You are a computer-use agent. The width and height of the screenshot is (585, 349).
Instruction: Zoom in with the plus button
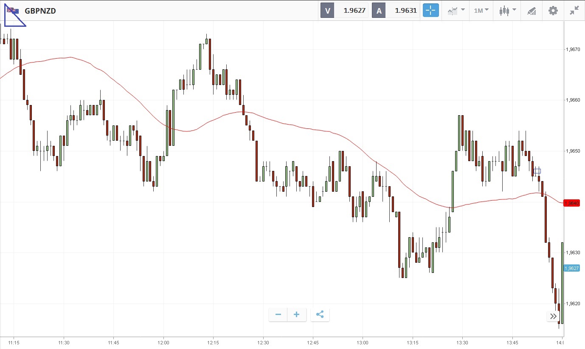tap(297, 315)
